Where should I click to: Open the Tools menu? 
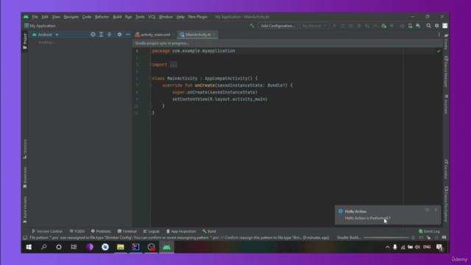tap(140, 17)
